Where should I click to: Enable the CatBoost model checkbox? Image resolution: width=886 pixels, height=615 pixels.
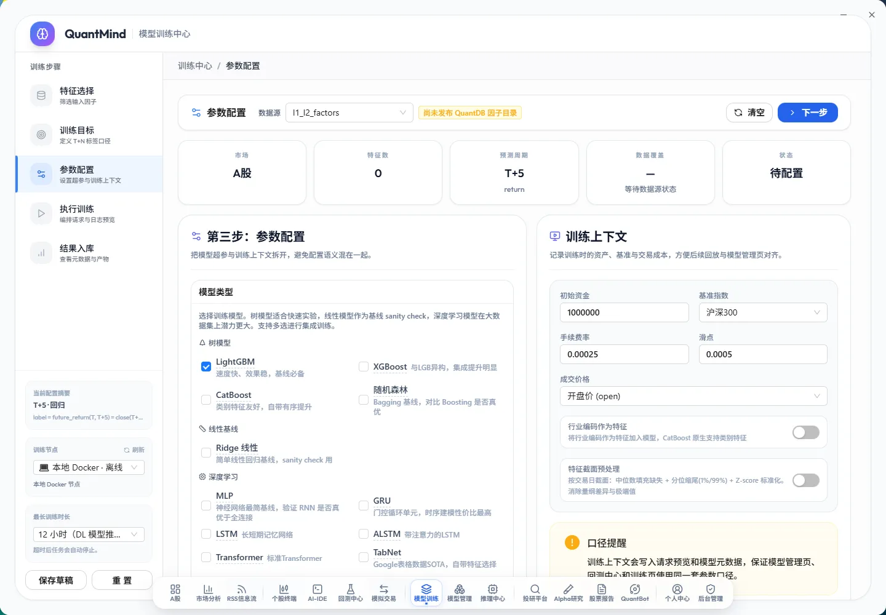[206, 400]
